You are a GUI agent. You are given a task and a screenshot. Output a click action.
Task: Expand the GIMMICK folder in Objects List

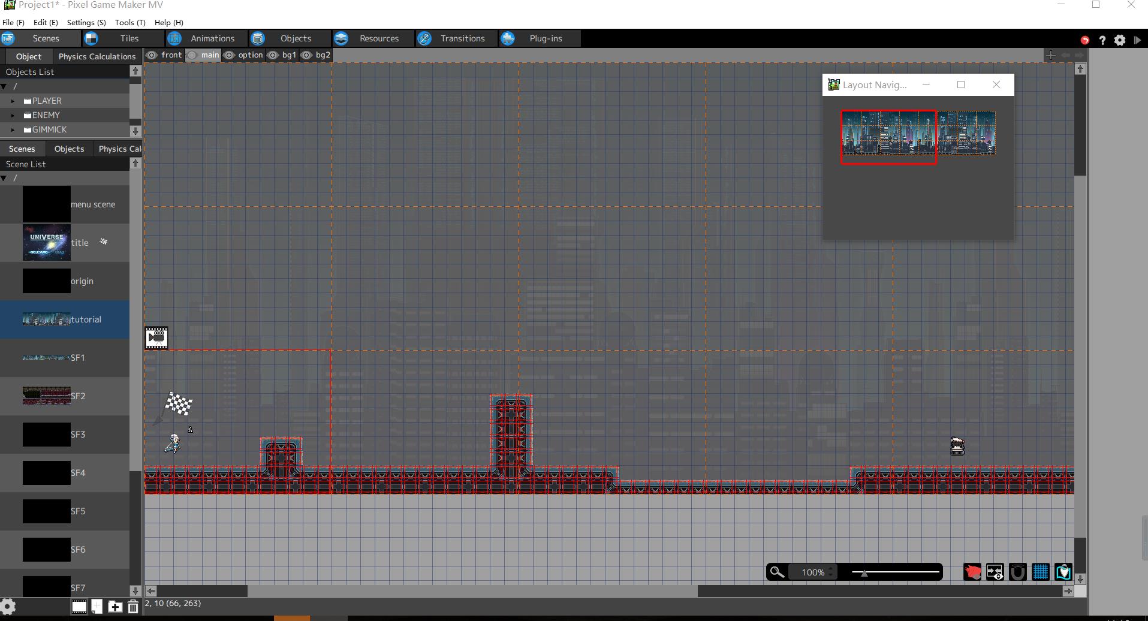13,130
